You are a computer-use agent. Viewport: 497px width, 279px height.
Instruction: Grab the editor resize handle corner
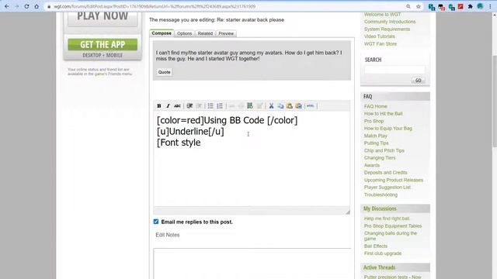(348, 212)
